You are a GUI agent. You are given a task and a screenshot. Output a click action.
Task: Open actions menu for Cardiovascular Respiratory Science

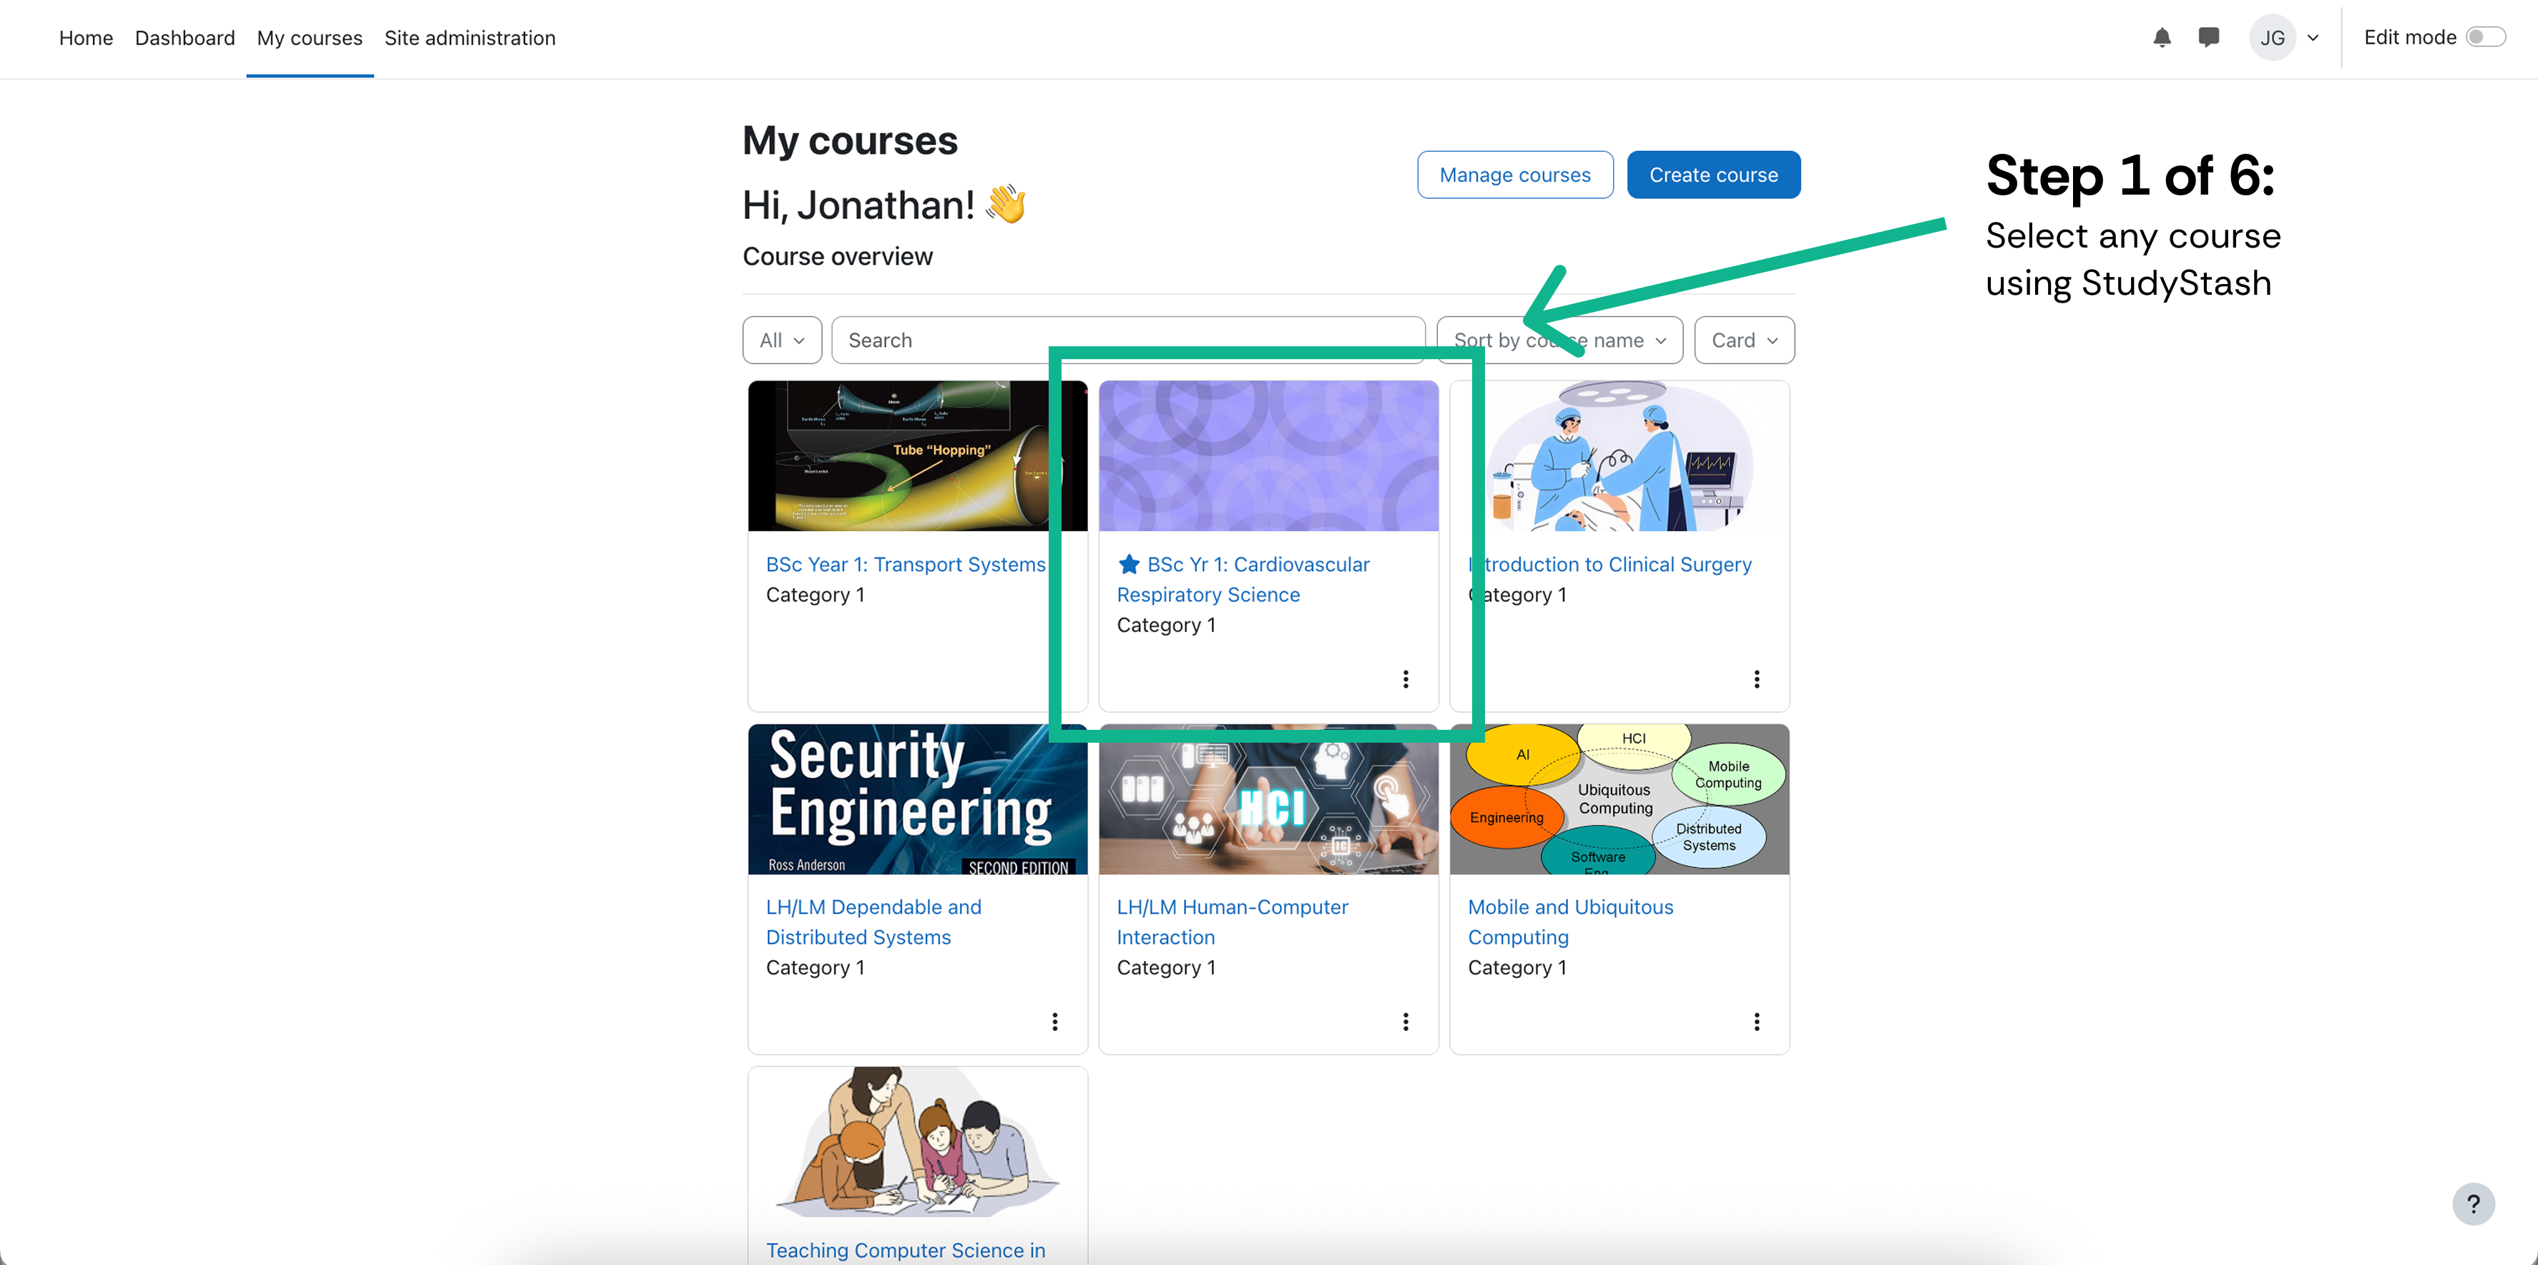pyautogui.click(x=1406, y=679)
